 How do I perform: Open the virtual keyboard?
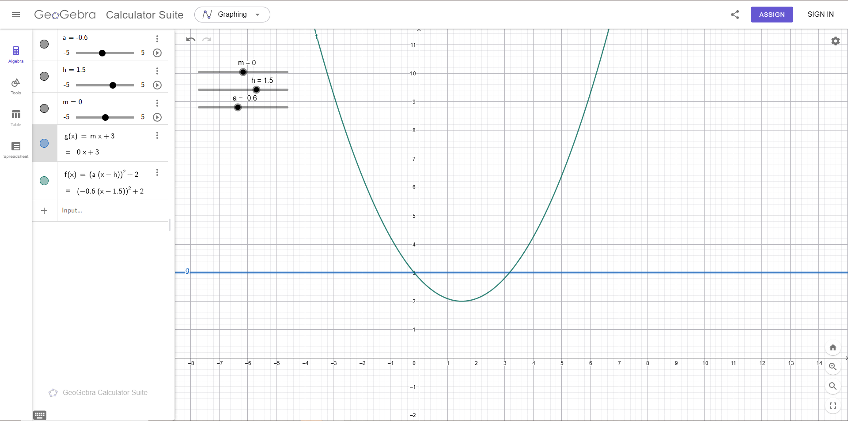[40, 415]
